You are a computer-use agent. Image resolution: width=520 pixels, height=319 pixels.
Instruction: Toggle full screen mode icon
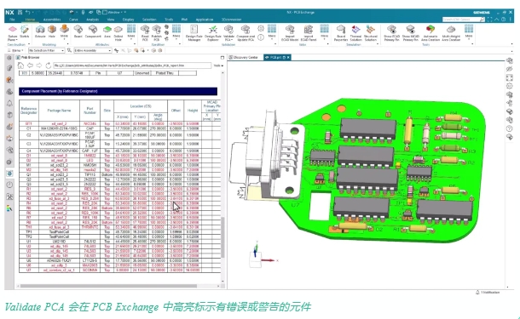[489, 20]
